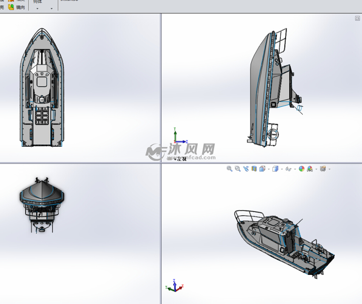Expand the Display Style dropdown arrow

click(282, 169)
